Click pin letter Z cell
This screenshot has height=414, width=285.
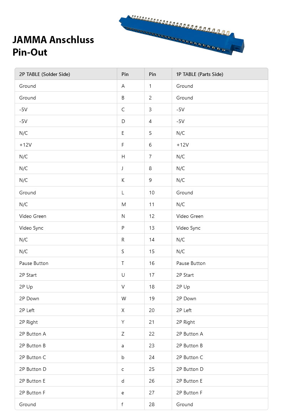coord(123,334)
